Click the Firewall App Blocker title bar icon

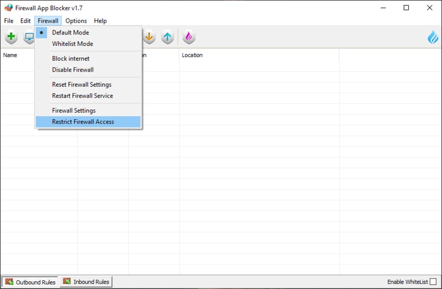pyautogui.click(x=8, y=8)
